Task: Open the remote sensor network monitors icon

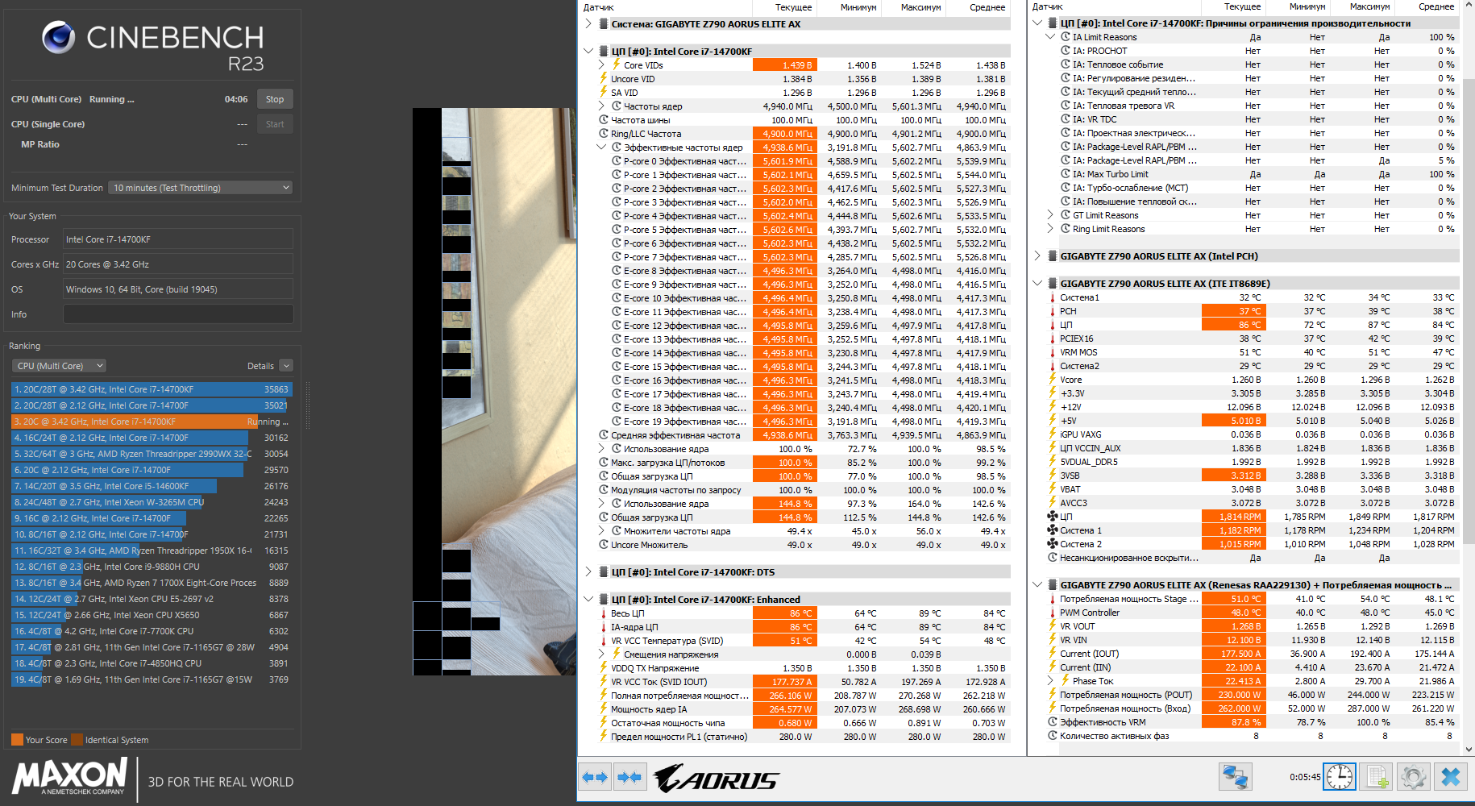Action: point(1235,777)
